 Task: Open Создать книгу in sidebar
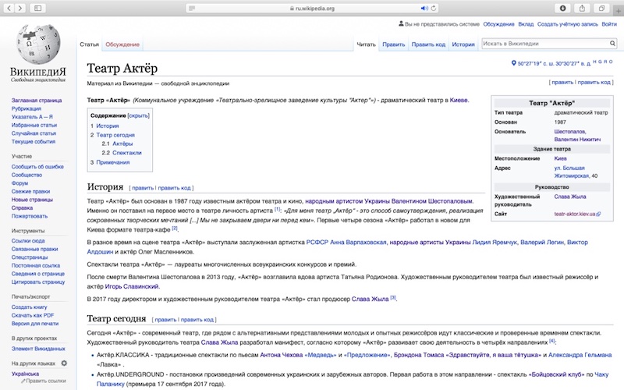click(30, 307)
